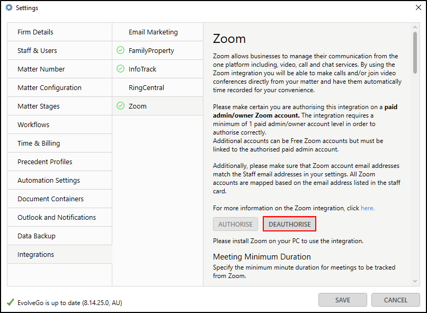
Task: Choose Email Marketing integration
Action: coord(158,32)
